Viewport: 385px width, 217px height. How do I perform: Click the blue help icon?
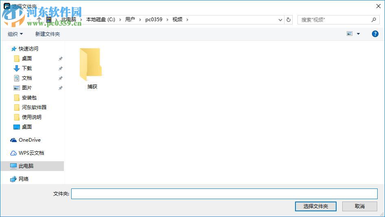coord(375,34)
